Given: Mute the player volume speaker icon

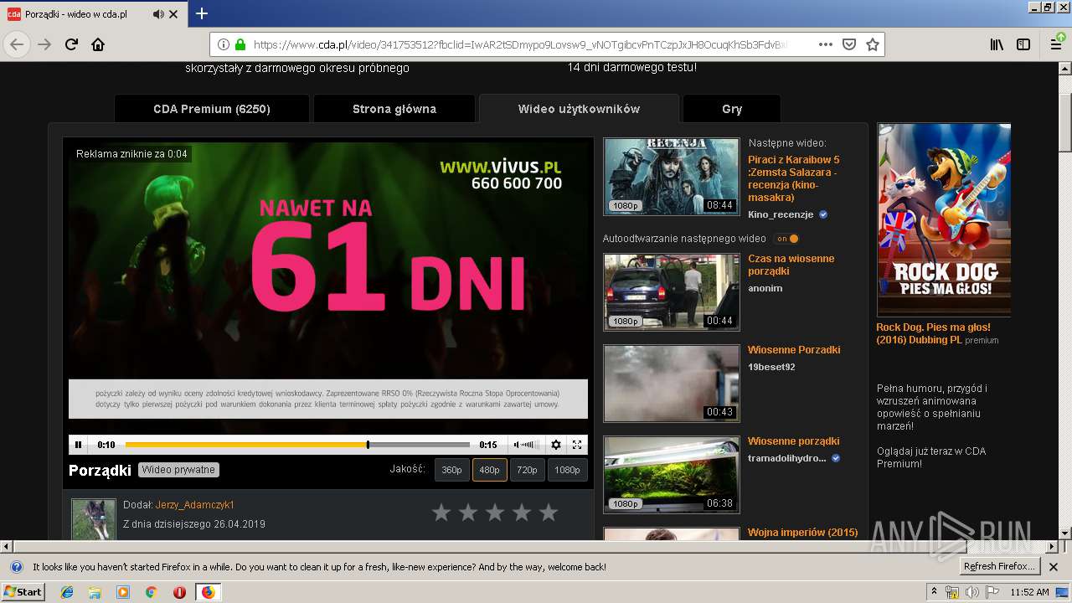Looking at the screenshot, I should pyautogui.click(x=517, y=445).
